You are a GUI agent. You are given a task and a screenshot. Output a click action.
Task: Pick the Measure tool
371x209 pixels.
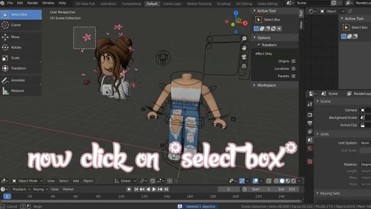tap(21, 91)
